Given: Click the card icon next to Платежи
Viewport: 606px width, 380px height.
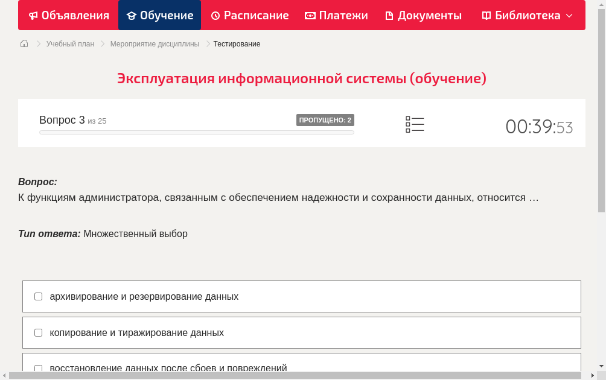Looking at the screenshot, I should (x=309, y=15).
